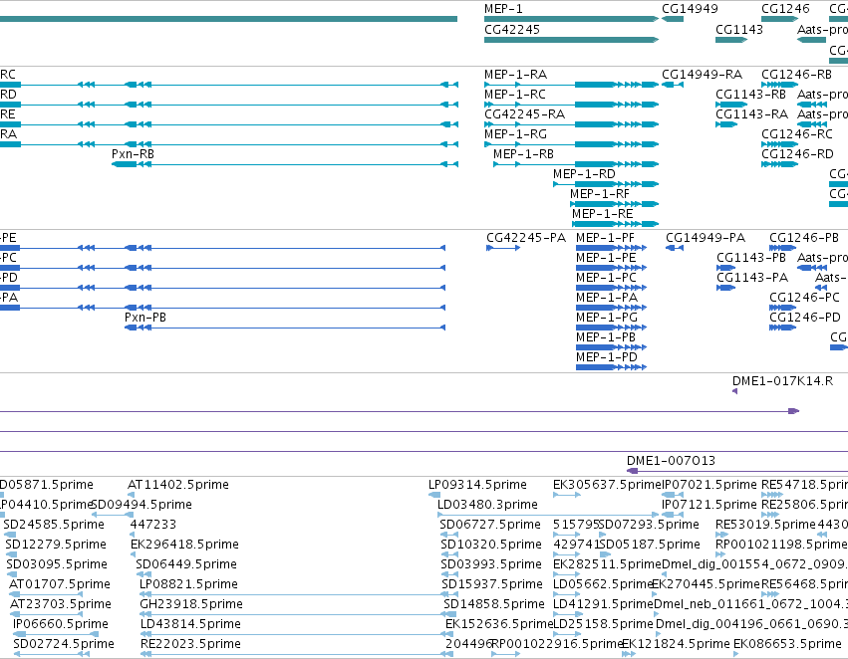Click the RE53019.5prime EST label
The width and height of the screenshot is (848, 659).
pyautogui.click(x=765, y=525)
